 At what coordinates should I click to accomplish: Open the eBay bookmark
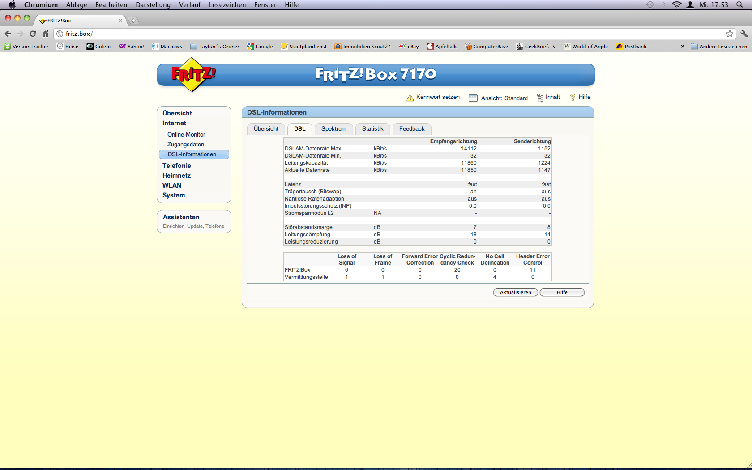409,47
